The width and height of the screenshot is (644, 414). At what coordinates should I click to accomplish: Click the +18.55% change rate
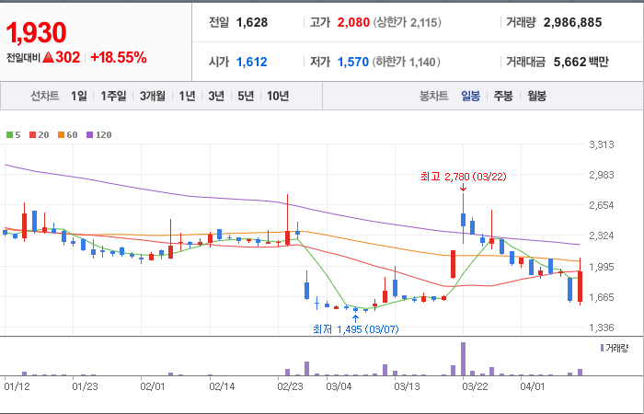click(x=119, y=57)
